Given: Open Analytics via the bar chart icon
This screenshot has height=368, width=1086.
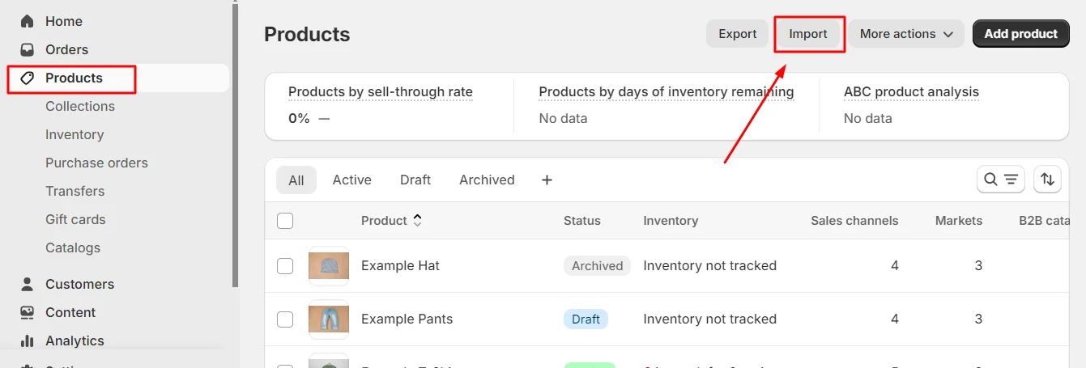Looking at the screenshot, I should 28,341.
